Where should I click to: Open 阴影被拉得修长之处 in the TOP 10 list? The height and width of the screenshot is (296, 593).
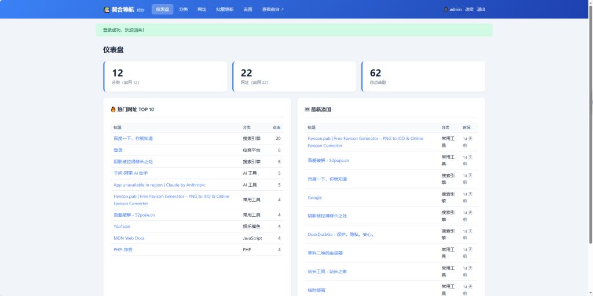[133, 162]
